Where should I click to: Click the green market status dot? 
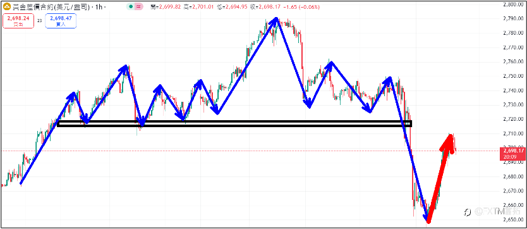coord(131,6)
